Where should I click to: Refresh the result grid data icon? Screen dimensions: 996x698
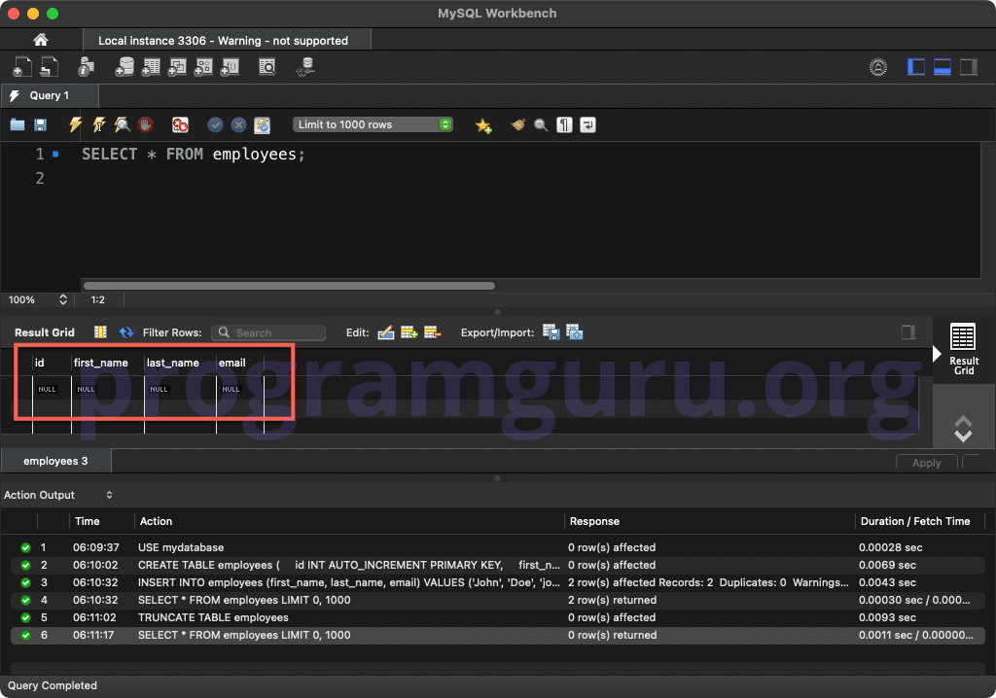(x=126, y=332)
